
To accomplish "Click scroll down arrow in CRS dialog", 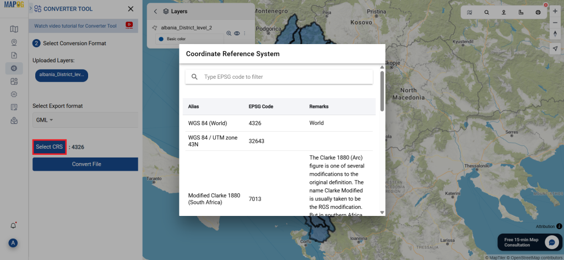I will (382, 213).
